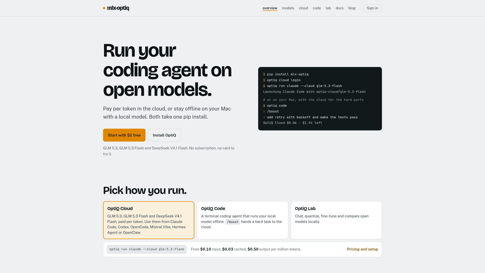Click the 'Run your coding agent' headline
This screenshot has width=485, height=273.
167,70
